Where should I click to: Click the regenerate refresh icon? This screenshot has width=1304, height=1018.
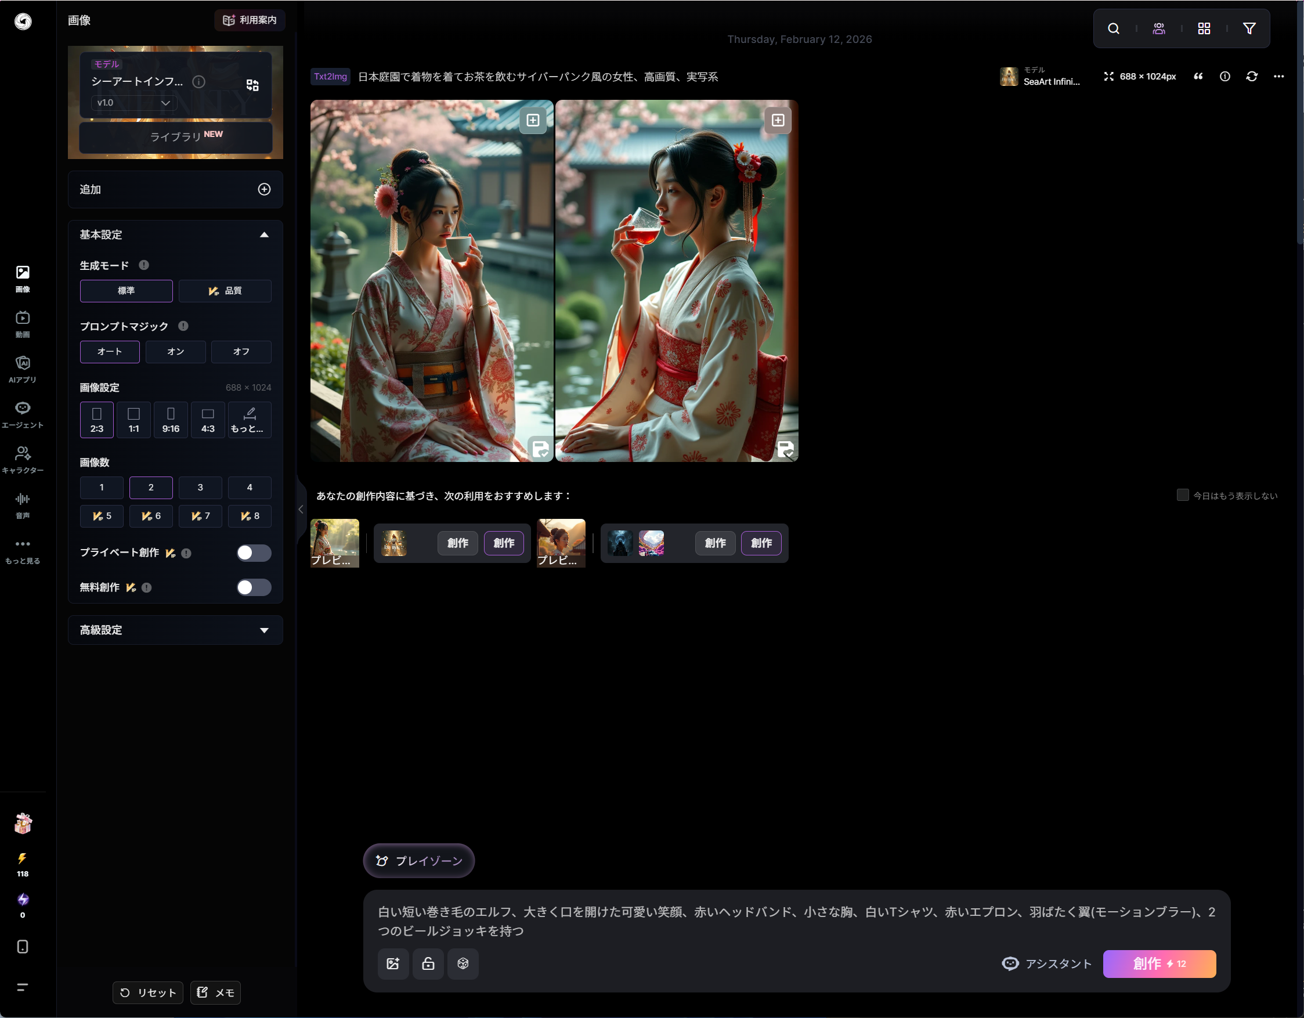point(1251,77)
